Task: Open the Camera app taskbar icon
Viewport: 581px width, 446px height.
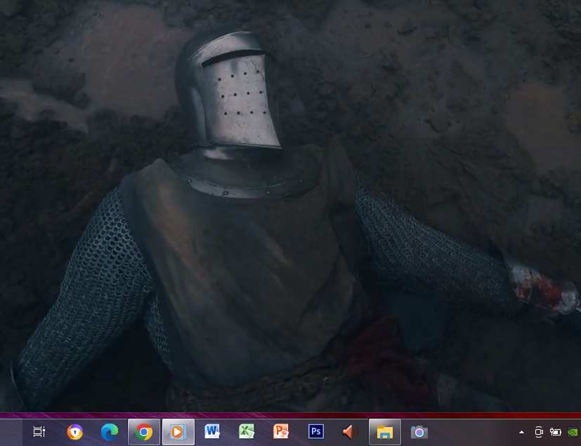Action: pos(419,432)
